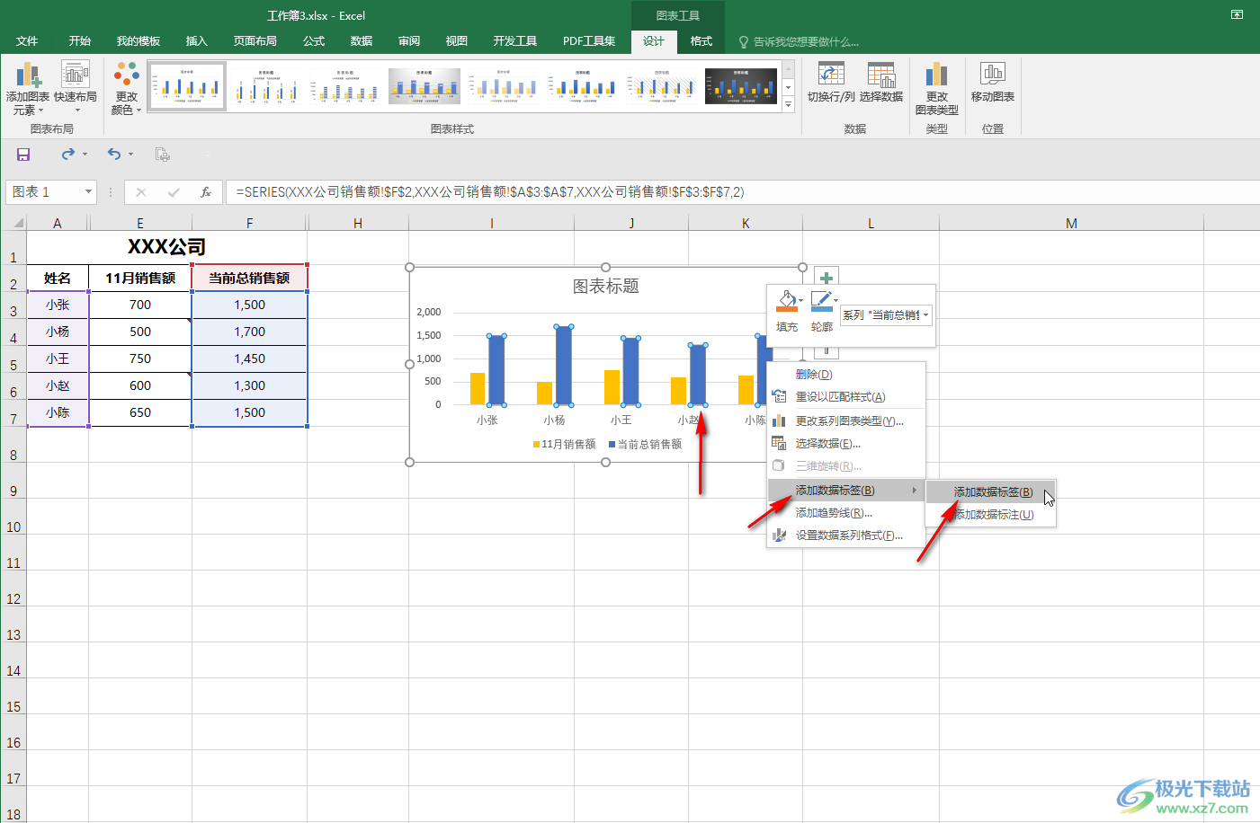Switch to the 插入 ribbon tab
The image size is (1260, 823).
[196, 41]
